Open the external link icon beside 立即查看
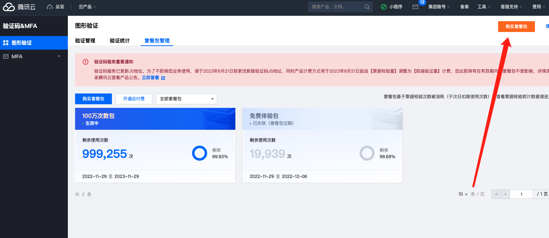The image size is (549, 238). [x=163, y=78]
